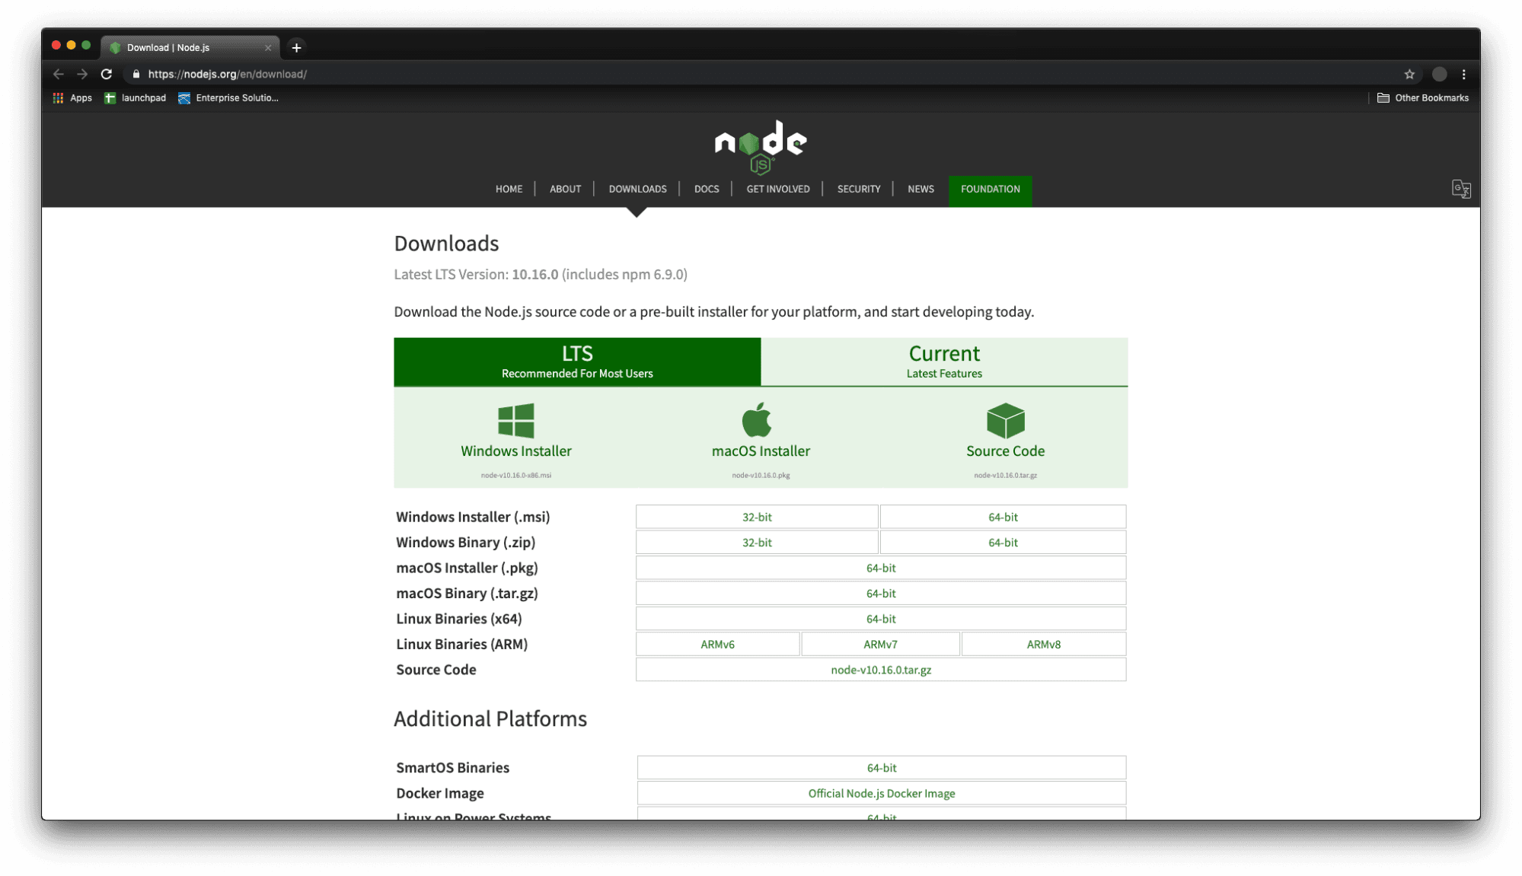Click the node-v10.16.0.tar.gz source link

pyautogui.click(x=881, y=669)
